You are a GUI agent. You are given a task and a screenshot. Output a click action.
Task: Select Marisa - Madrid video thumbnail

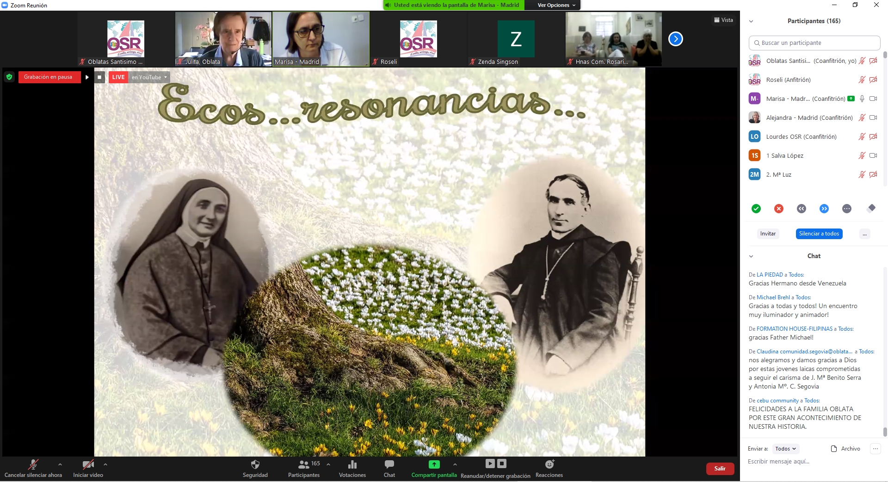(321, 39)
